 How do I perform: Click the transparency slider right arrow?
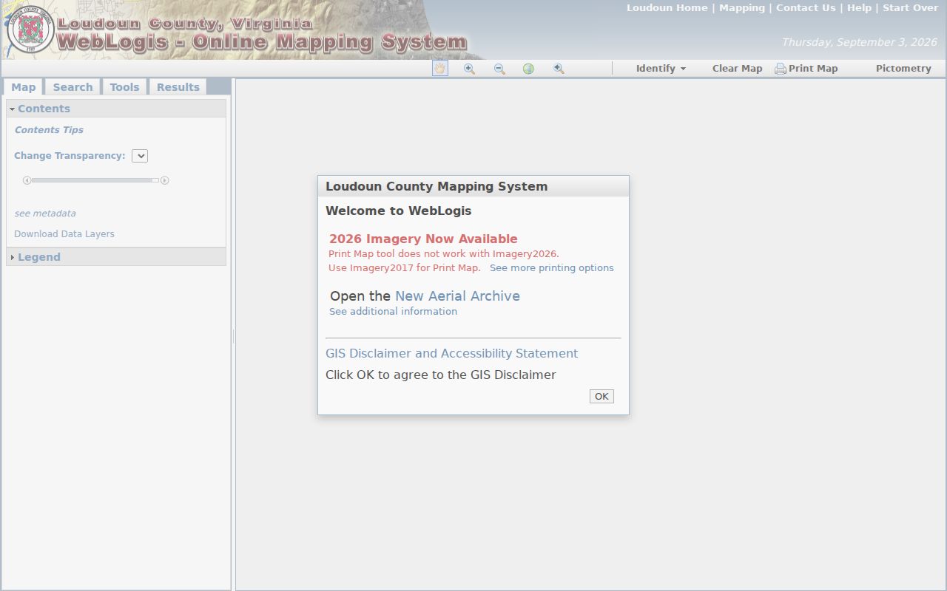pos(165,180)
